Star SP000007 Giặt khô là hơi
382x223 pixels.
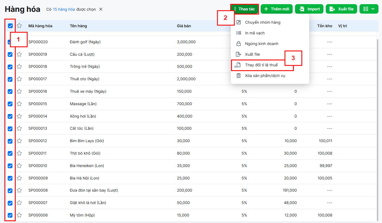tap(19, 203)
